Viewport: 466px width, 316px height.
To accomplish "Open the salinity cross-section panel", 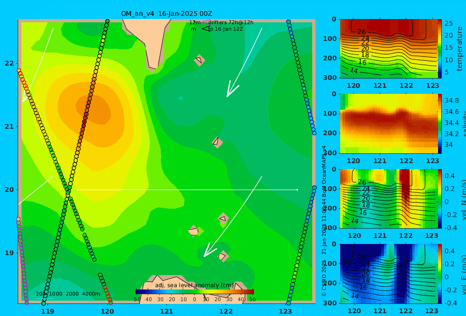I will 389,124.
